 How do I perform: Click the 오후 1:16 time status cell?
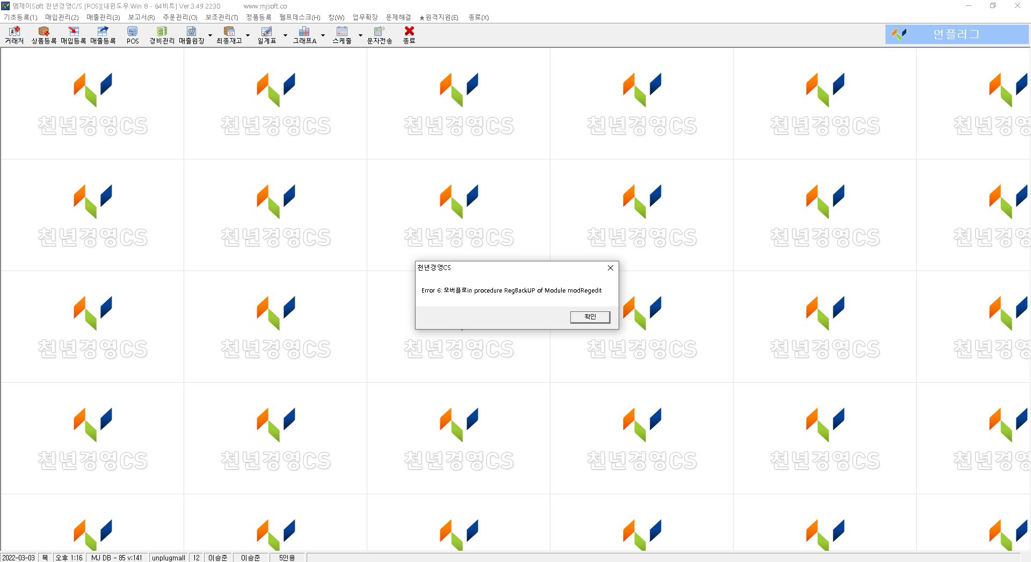point(69,558)
